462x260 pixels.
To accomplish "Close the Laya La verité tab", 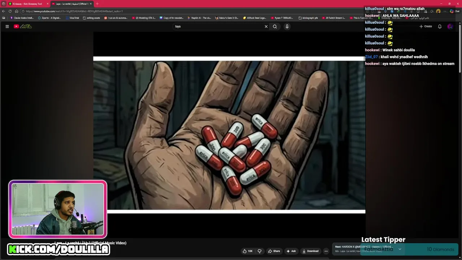I will click(91, 4).
